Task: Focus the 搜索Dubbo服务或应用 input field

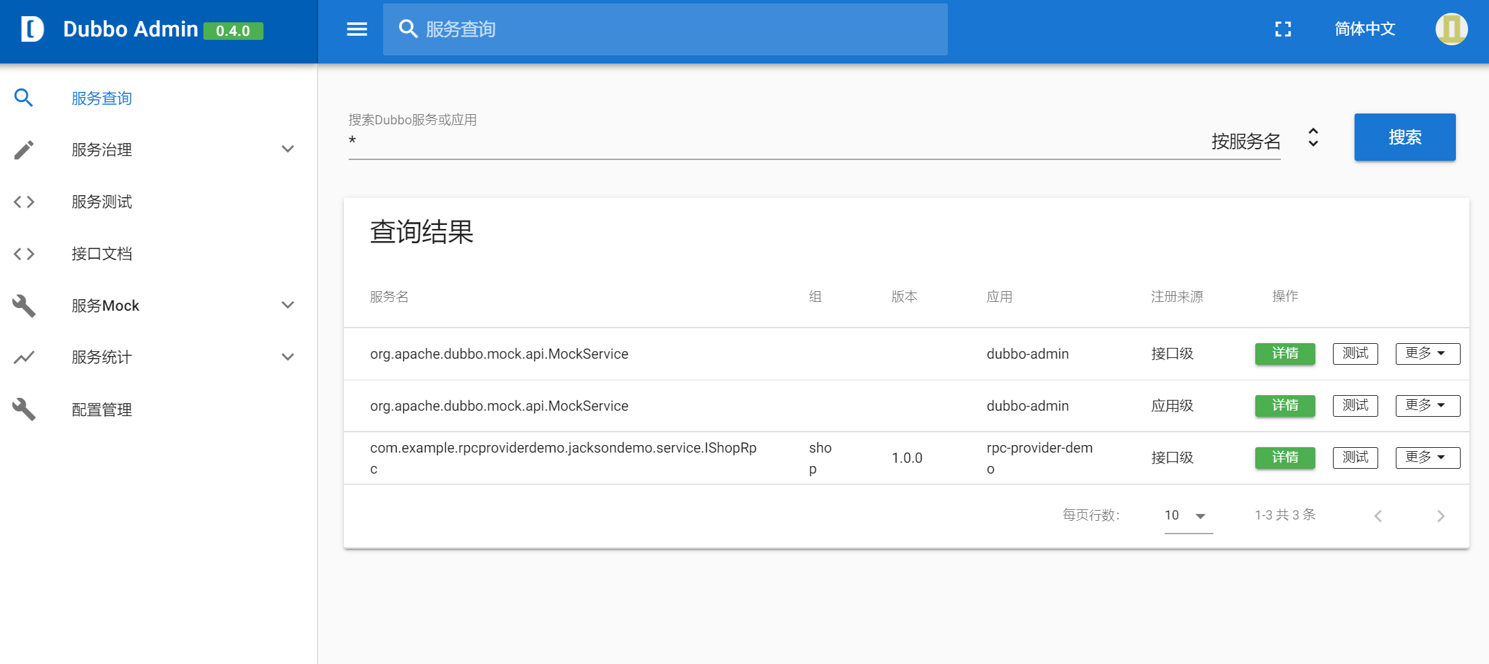Action: 774,141
